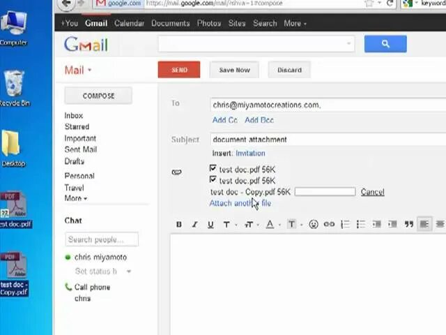Open the More menu in top navigation bar
Viewport: 446px width, 335px height.
coord(295,23)
